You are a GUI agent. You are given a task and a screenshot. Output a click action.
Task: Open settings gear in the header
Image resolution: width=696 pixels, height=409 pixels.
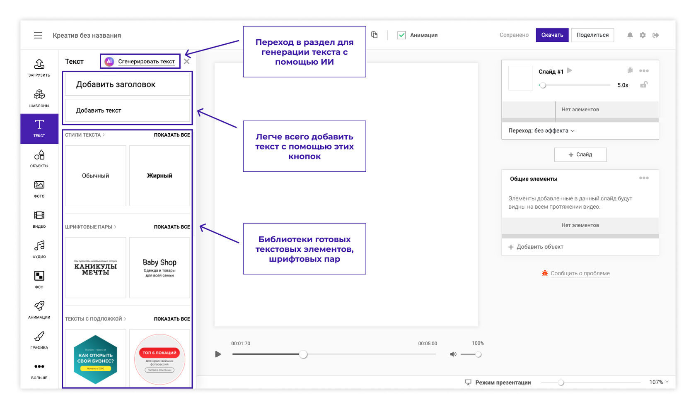643,35
